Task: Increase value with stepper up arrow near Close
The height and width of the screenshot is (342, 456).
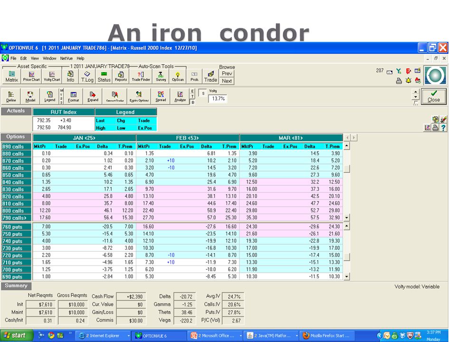Action: pyautogui.click(x=416, y=91)
